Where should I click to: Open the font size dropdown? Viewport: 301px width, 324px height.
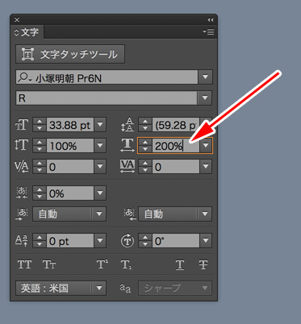[x=100, y=125]
